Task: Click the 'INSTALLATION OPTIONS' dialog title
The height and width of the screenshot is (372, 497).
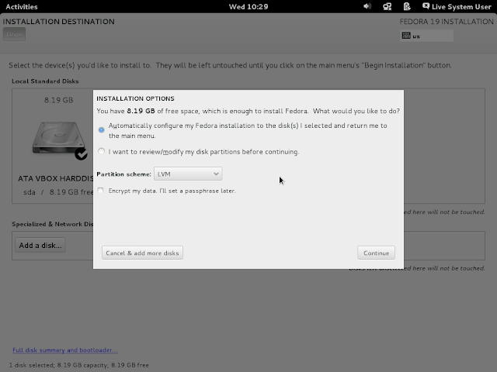Action: (x=135, y=98)
